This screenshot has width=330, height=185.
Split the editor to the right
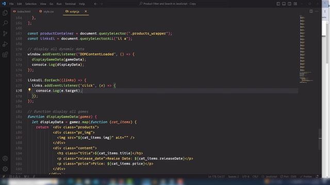311,11
